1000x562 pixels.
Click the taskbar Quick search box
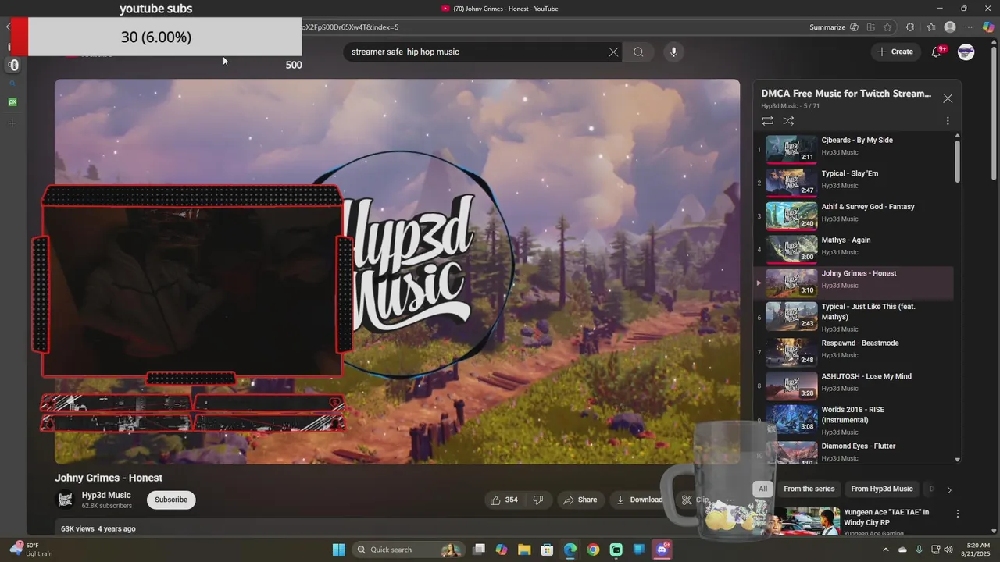[x=408, y=550]
